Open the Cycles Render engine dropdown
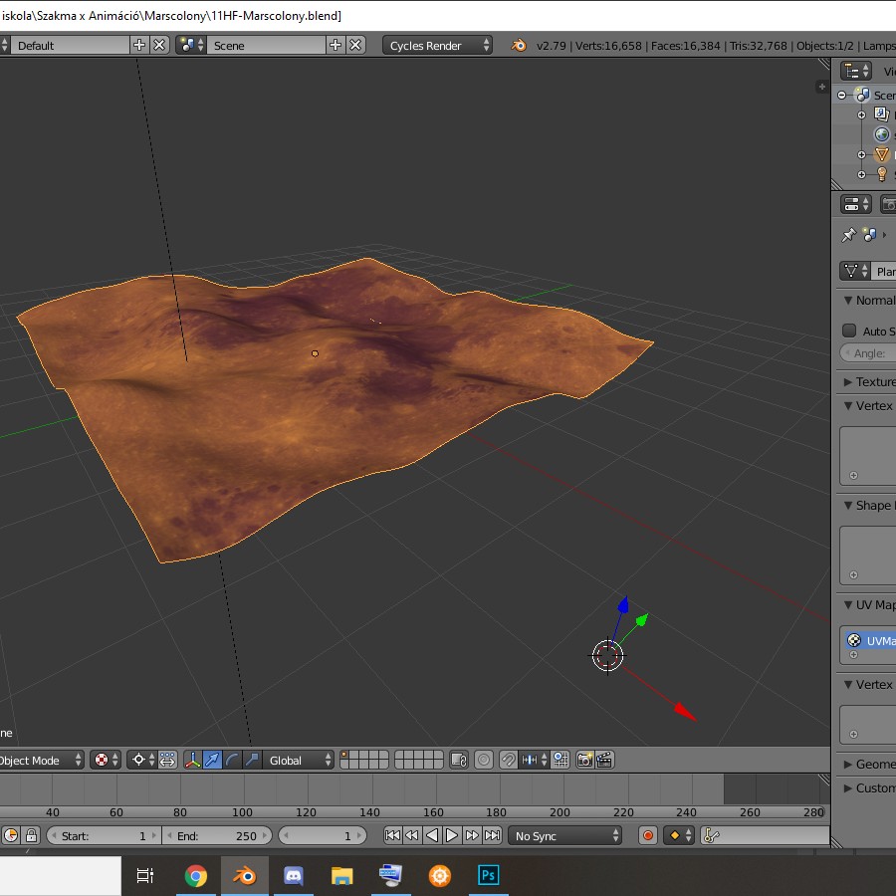Screen dimensions: 896x896 tap(438, 46)
